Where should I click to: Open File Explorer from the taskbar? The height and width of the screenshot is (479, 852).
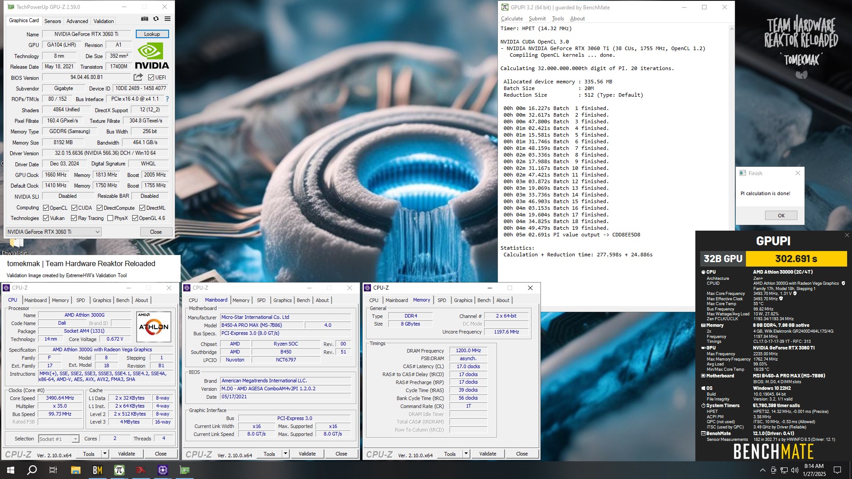[75, 470]
